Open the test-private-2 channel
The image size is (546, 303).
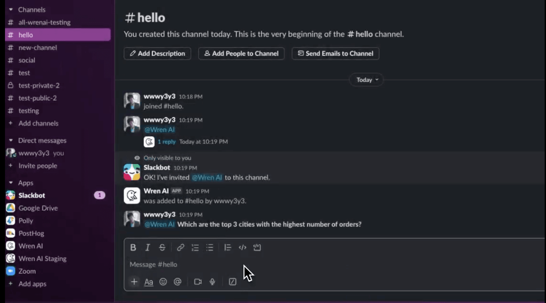pos(39,86)
